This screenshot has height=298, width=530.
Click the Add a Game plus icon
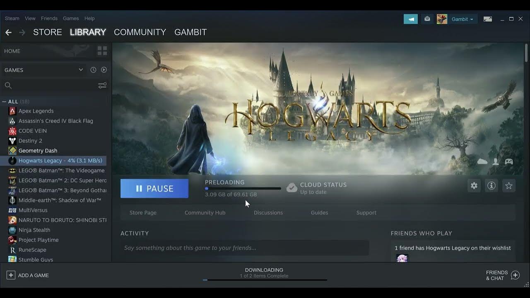[11, 275]
